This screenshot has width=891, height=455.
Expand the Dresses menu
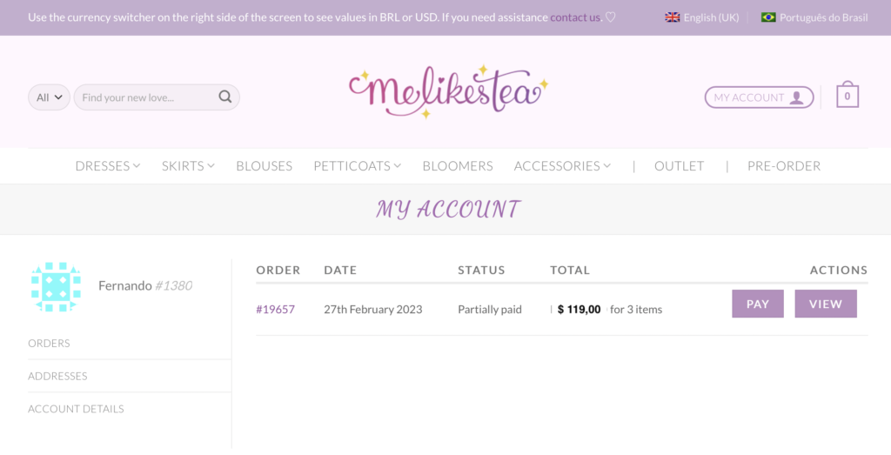tap(108, 166)
